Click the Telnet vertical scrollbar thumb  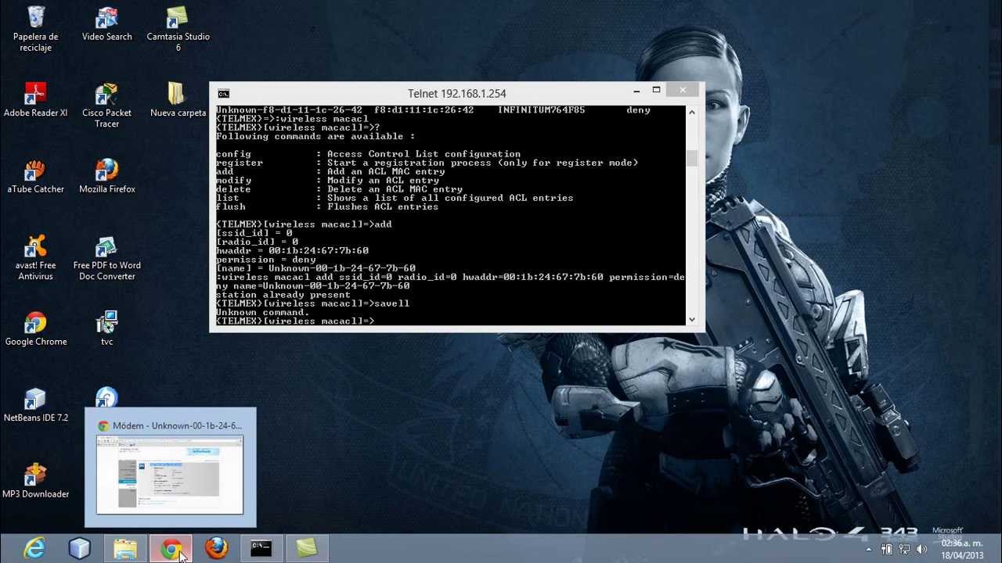click(x=691, y=158)
